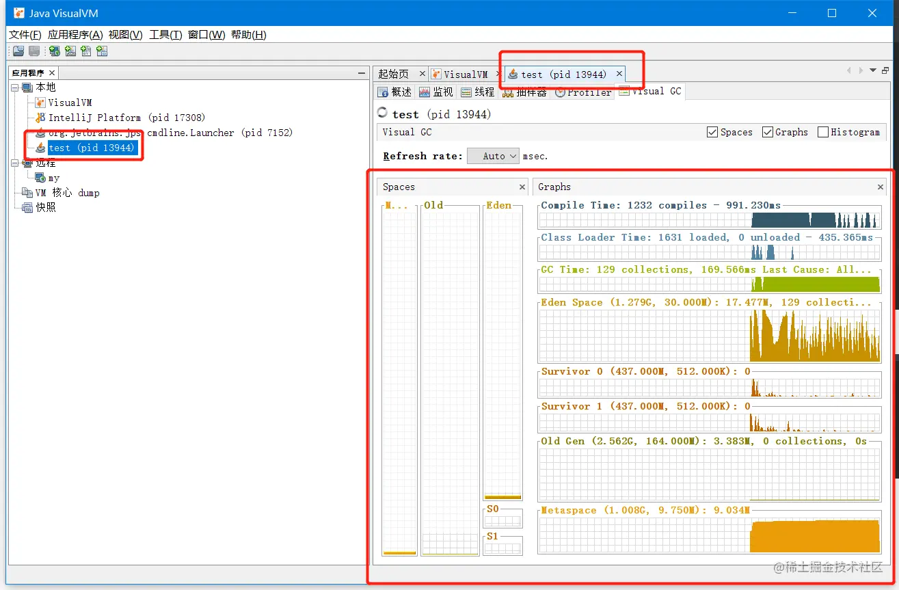Click the Eden Space usage graph

710,335
